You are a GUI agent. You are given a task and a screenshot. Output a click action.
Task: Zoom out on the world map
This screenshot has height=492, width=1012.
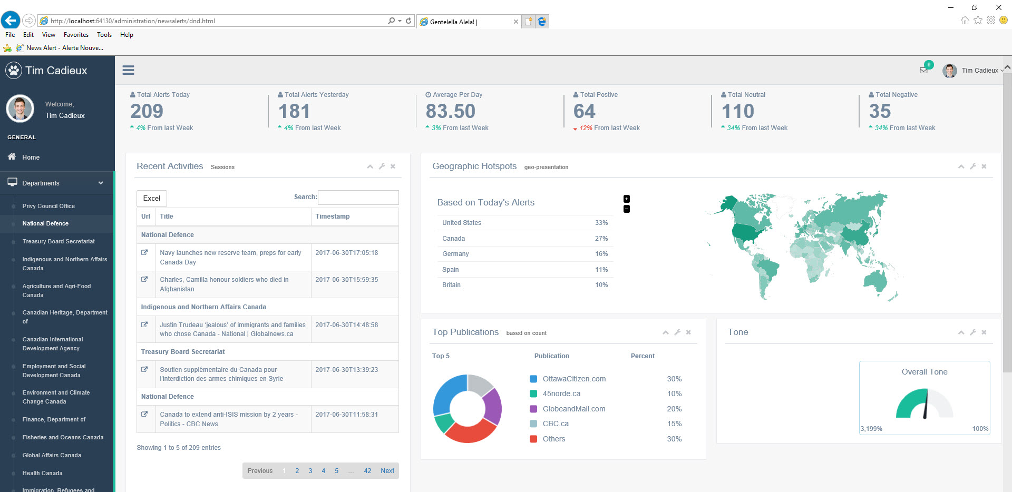pos(627,209)
